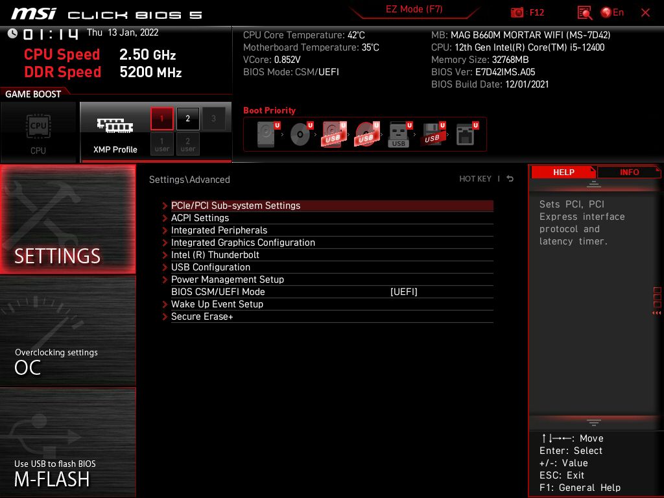
Task: Enable XMP profile 1
Action: (161, 119)
